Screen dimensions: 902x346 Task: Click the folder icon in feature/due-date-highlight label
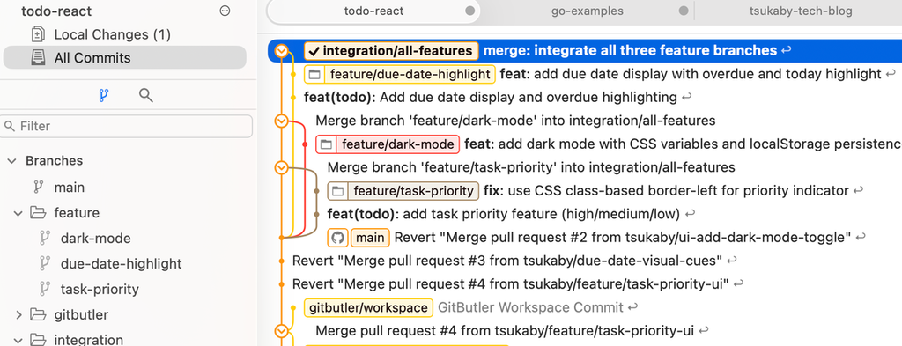point(314,74)
